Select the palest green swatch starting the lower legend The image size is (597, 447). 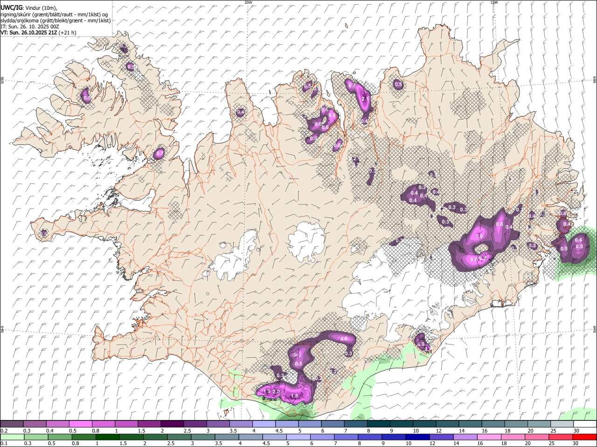[x=12, y=437]
